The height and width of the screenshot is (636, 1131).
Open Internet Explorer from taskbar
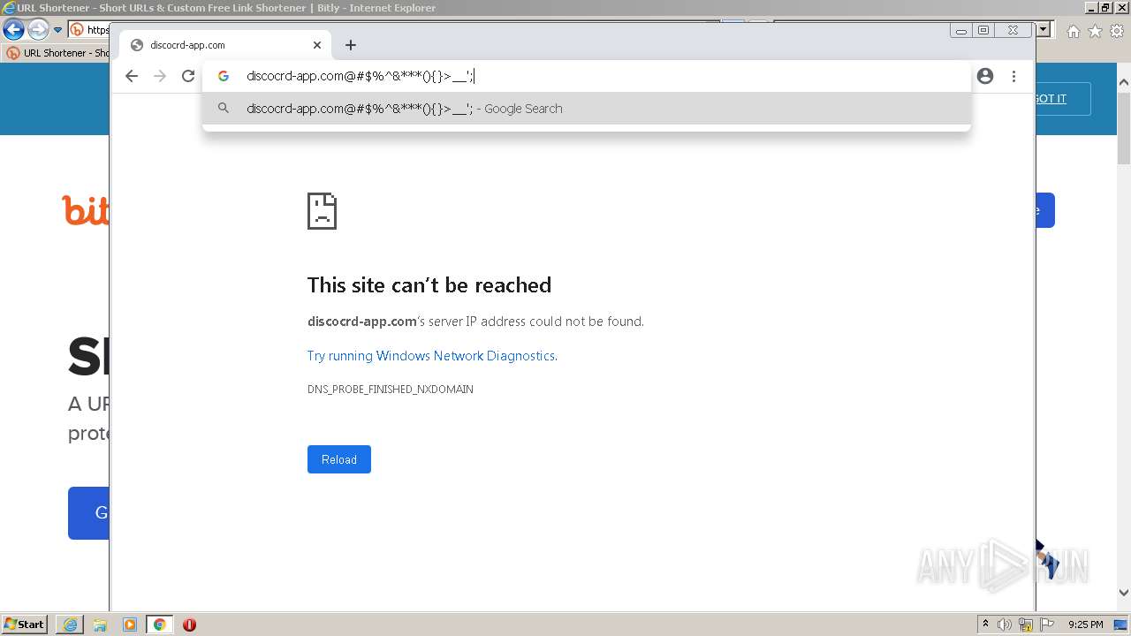tap(70, 625)
